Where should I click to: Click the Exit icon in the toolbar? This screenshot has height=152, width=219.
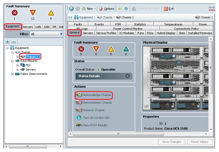click(x=166, y=9)
